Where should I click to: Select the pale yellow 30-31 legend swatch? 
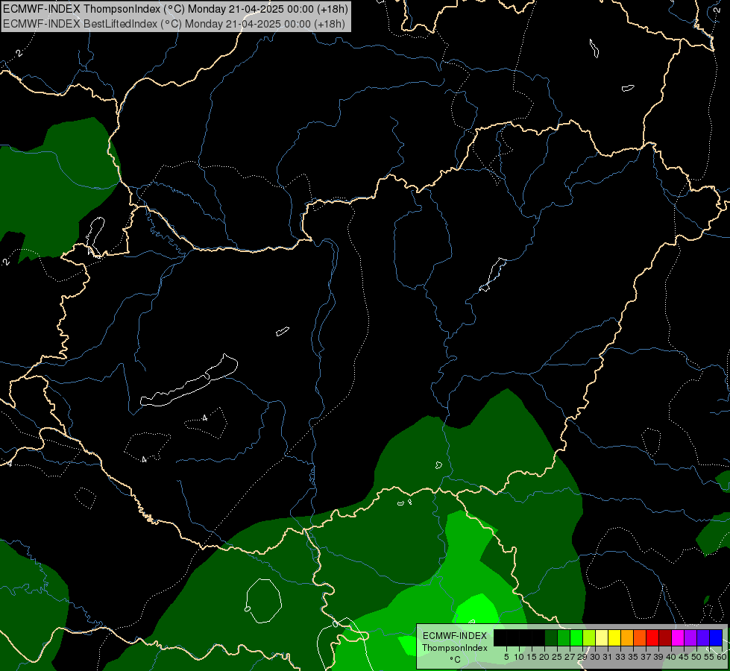pyautogui.click(x=602, y=638)
